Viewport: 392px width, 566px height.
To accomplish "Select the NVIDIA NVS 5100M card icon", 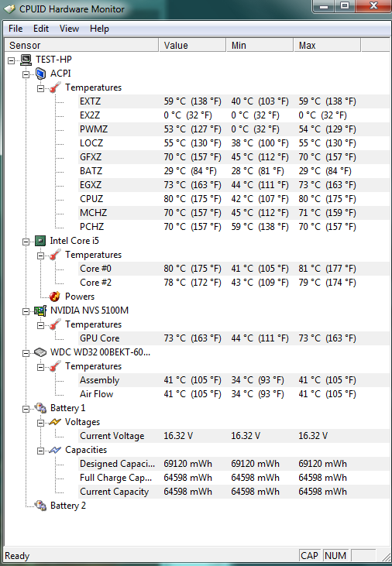I will coord(40,310).
